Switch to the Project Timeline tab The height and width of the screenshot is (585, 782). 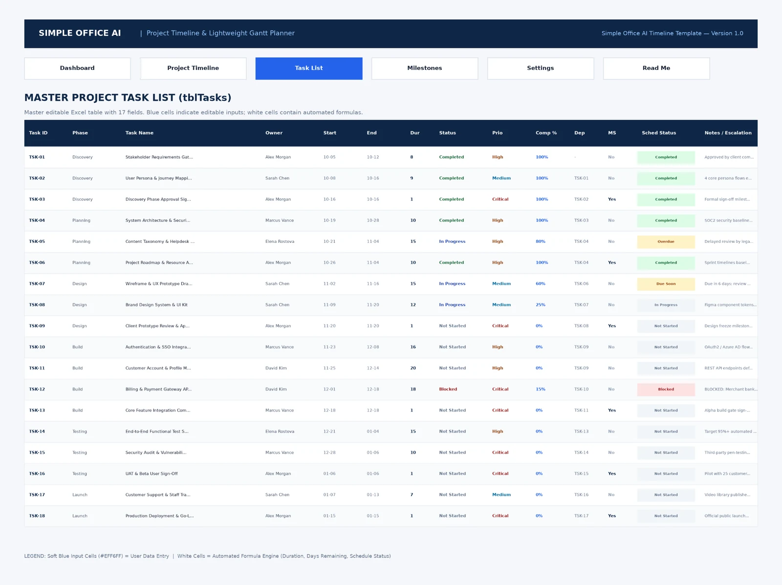tap(193, 68)
